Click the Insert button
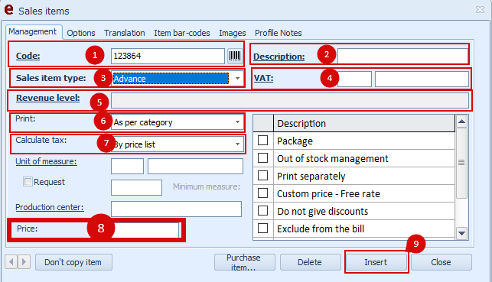The width and height of the screenshot is (492, 282). click(x=376, y=262)
